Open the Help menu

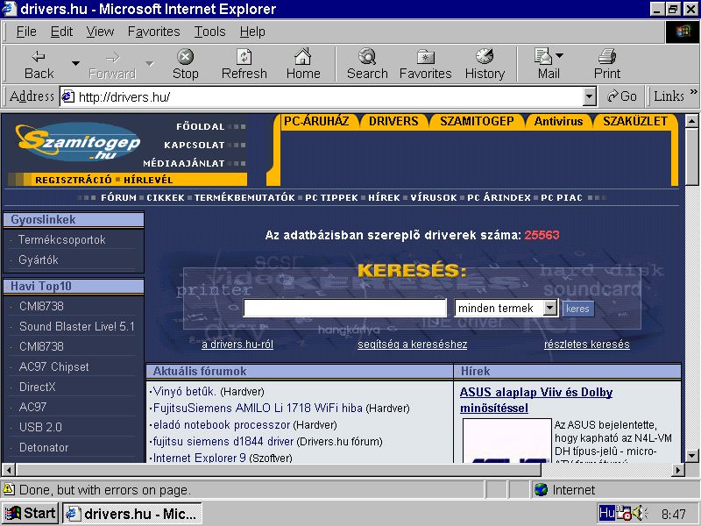[x=252, y=32]
